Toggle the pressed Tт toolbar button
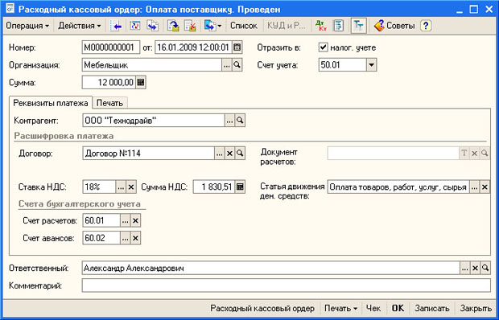This screenshot has width=499, height=320. 359,26
